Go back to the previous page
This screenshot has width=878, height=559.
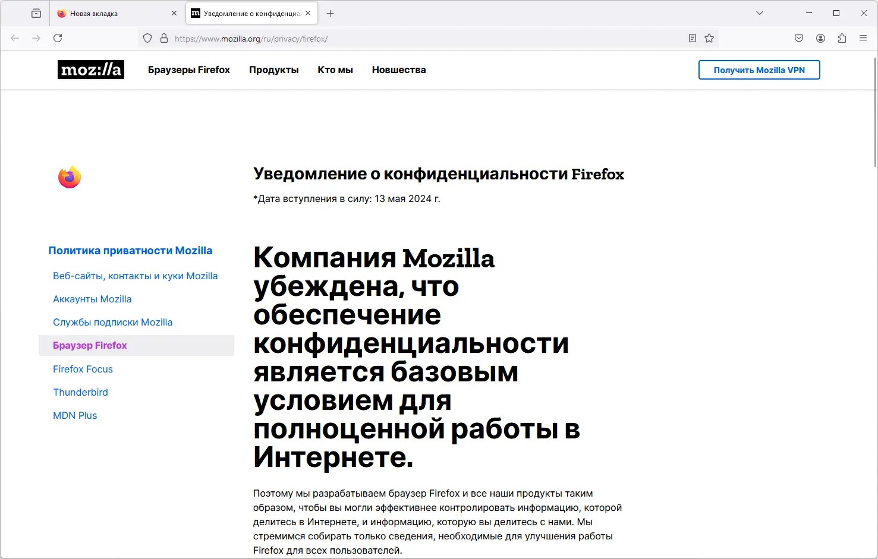15,38
